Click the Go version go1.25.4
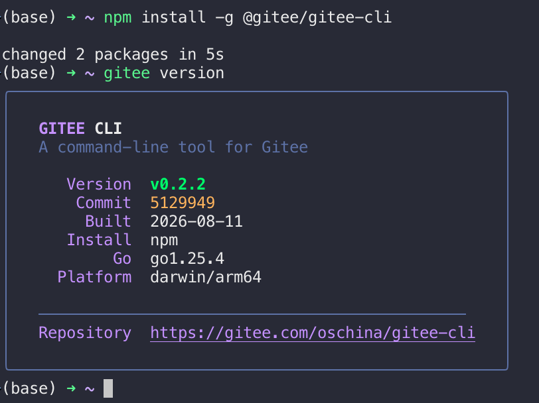Viewport: 539px width, 403px height. point(187,259)
